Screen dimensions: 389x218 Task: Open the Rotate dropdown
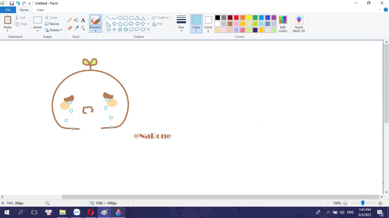click(x=54, y=30)
